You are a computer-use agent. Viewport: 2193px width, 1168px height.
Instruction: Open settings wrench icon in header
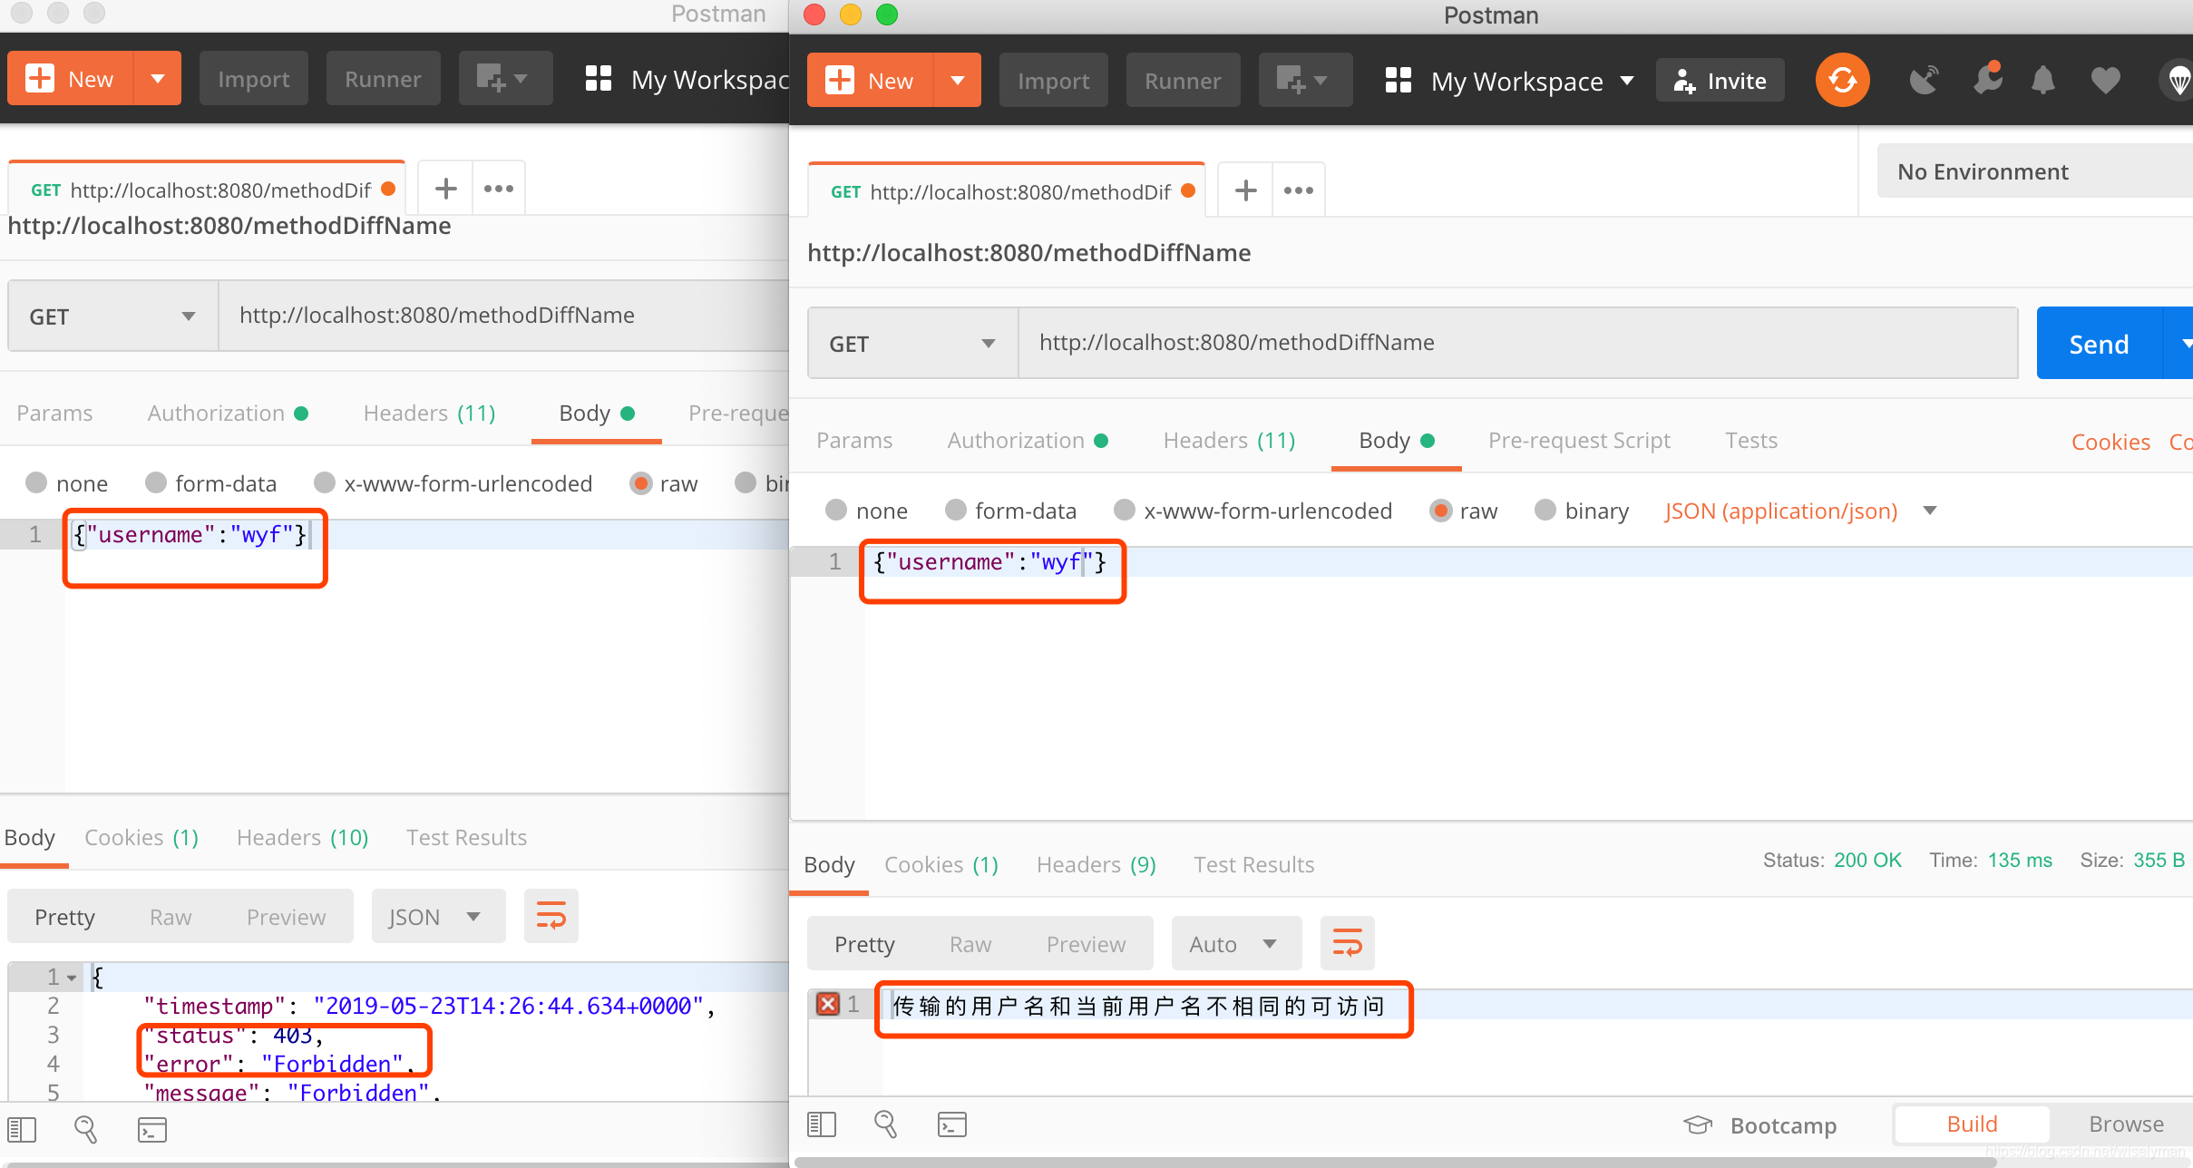point(1987,80)
